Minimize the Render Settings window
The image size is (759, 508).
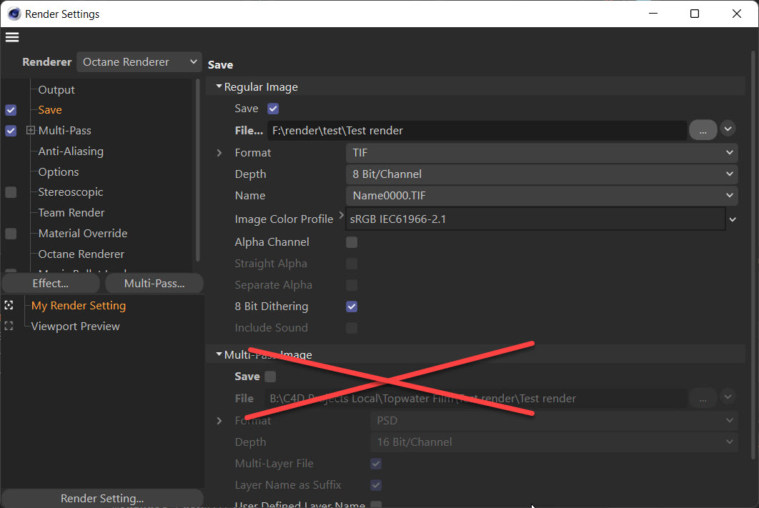click(653, 14)
